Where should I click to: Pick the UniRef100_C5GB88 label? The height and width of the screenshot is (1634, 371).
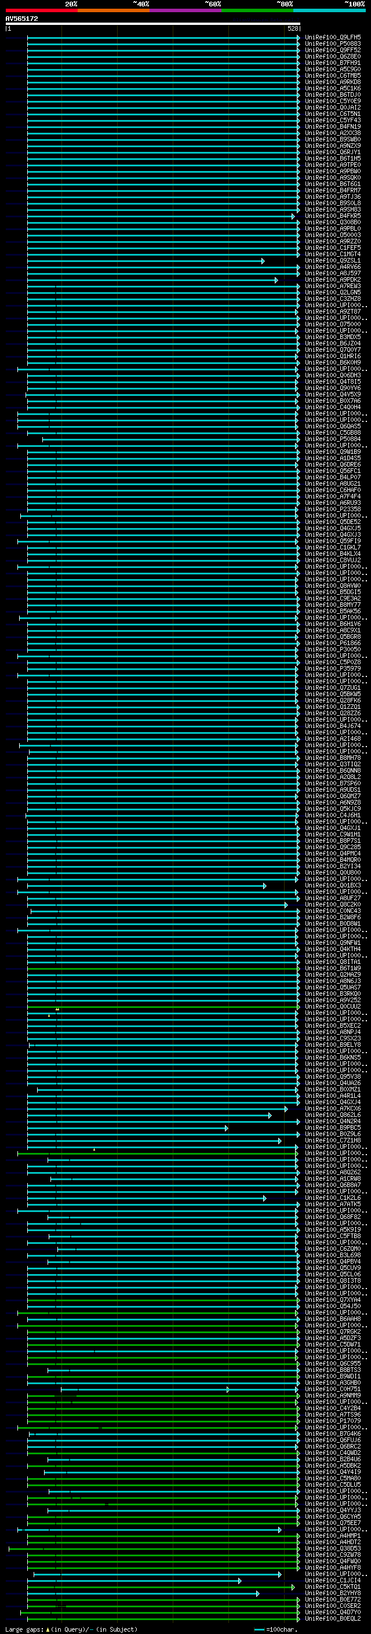point(333,432)
